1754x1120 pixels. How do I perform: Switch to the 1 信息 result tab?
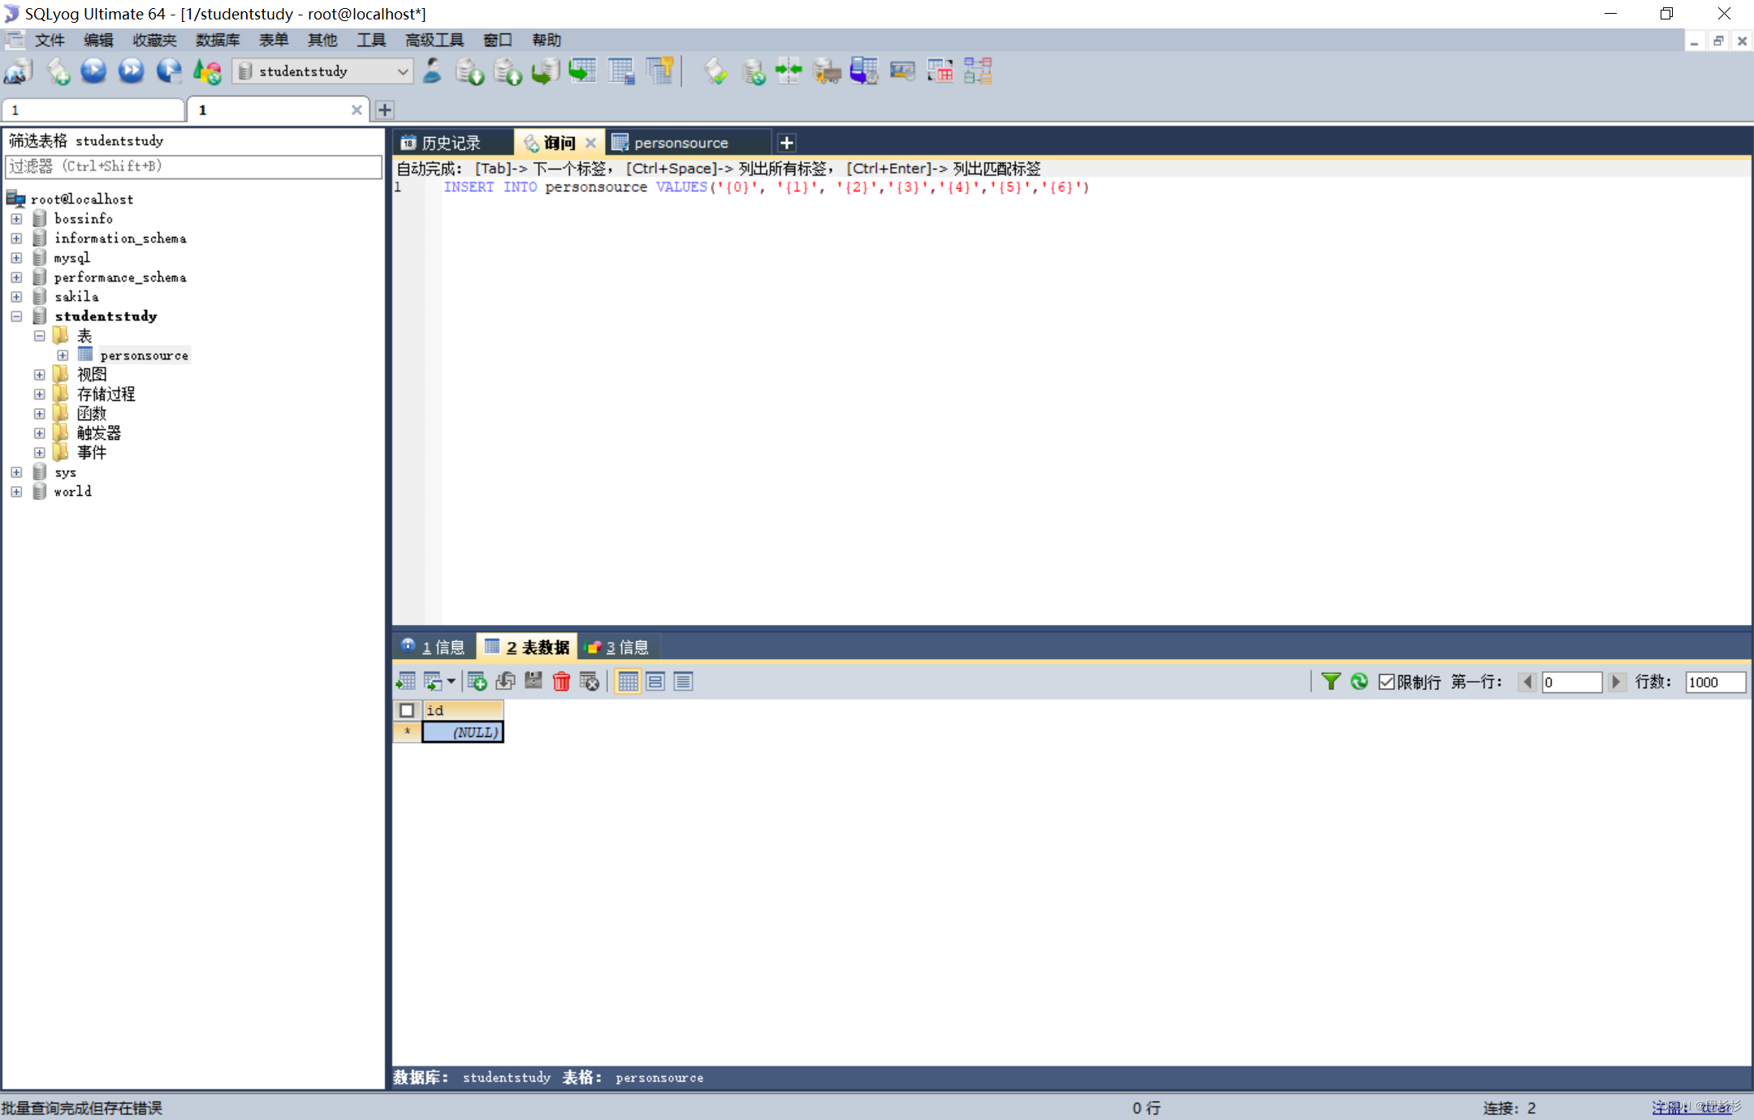434,647
